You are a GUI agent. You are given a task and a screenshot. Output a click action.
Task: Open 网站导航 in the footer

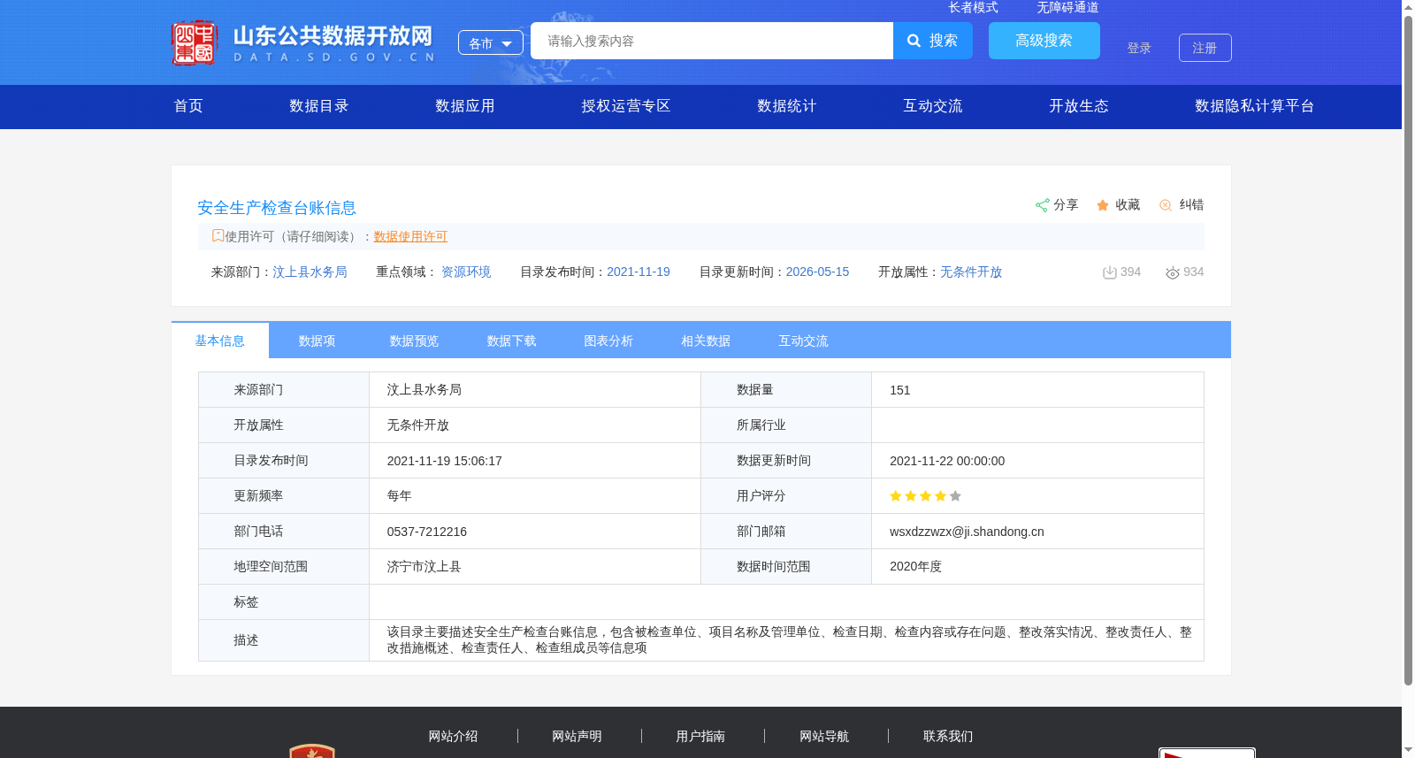pos(825,736)
